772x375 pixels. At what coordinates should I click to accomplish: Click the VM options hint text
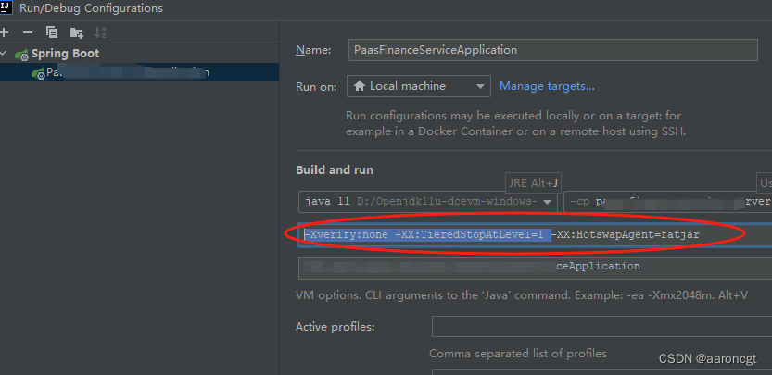coord(522,295)
